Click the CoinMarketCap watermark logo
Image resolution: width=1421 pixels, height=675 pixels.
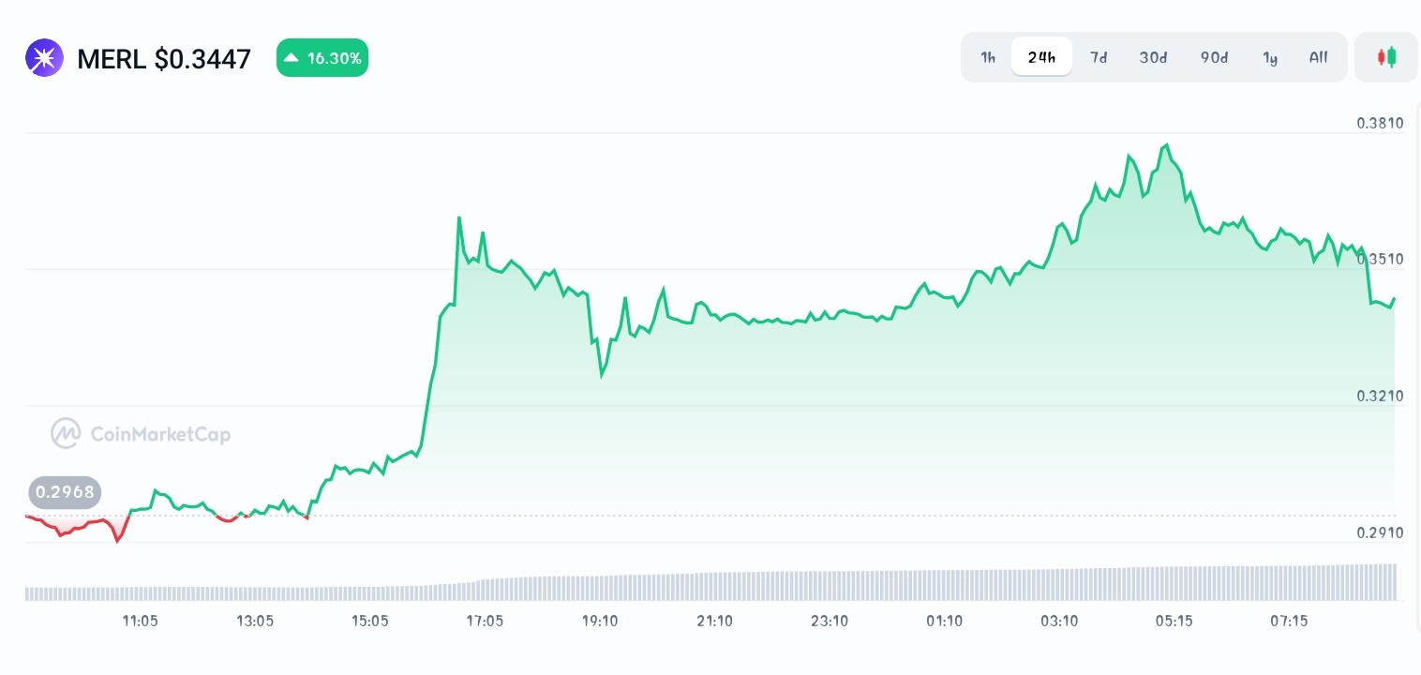(x=141, y=433)
